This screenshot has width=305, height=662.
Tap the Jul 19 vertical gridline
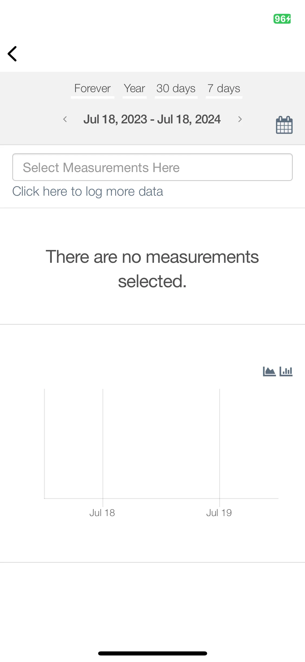(220, 446)
